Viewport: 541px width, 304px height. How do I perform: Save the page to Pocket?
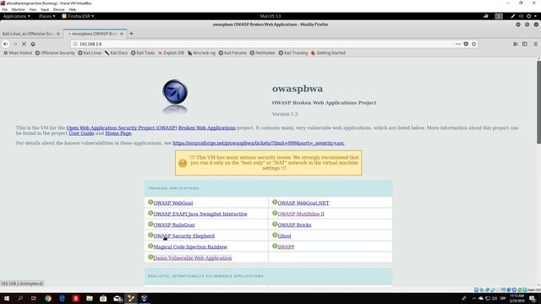coord(466,44)
